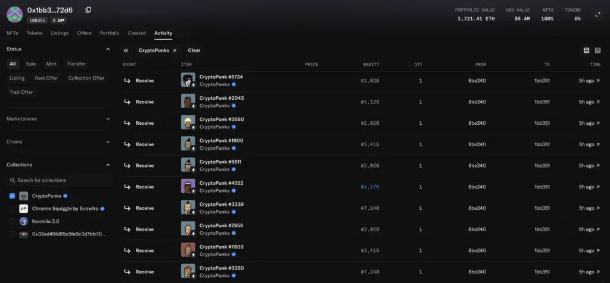This screenshot has width=610, height=283.
Task: Select the Activity tab
Action: (163, 33)
